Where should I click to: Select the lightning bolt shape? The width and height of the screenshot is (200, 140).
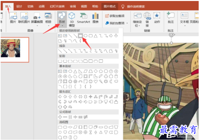101,82
